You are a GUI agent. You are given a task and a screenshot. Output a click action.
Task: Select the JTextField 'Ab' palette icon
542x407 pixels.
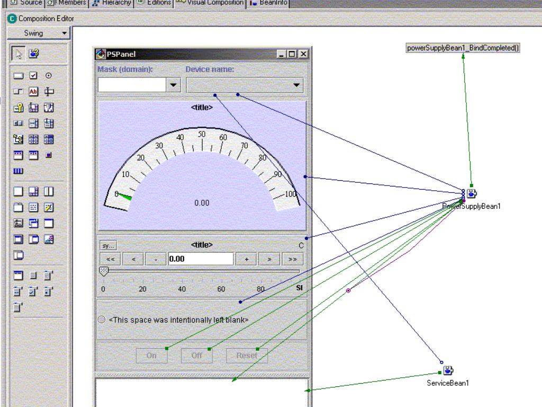pos(32,92)
